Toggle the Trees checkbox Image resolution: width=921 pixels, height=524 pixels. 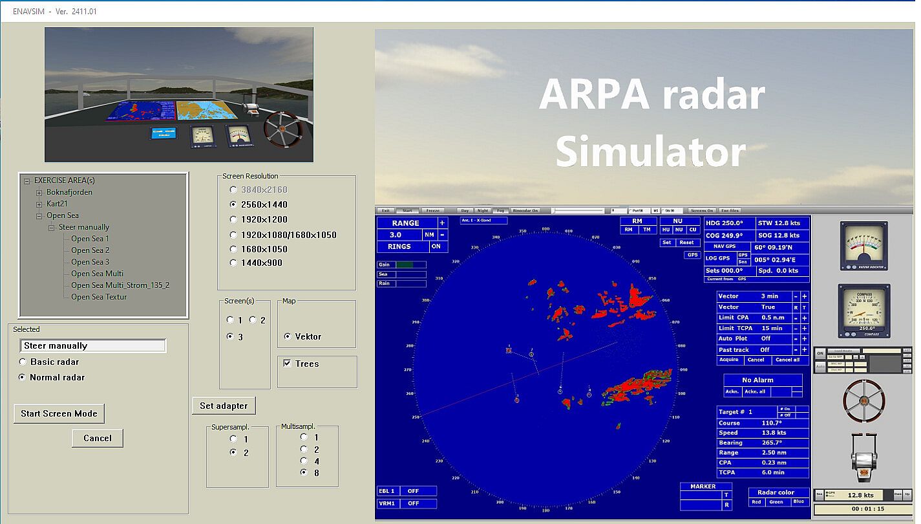pos(287,364)
